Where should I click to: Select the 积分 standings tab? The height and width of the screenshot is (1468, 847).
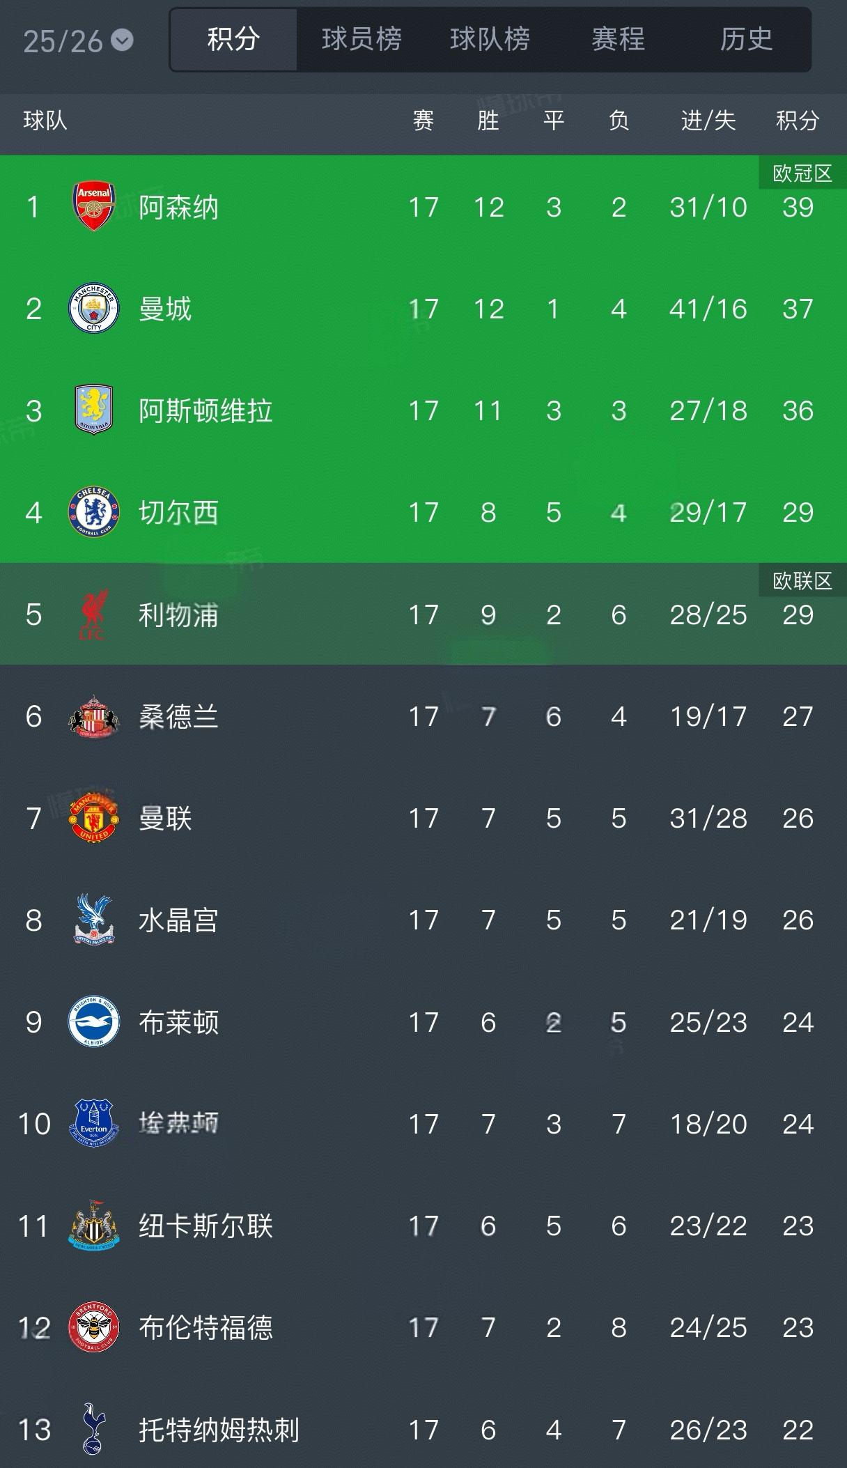(x=233, y=40)
